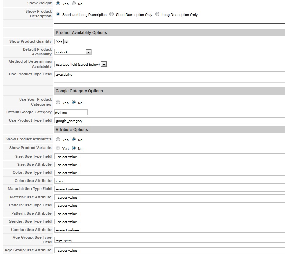Screen dimensions: 285x256
Task: Choose Short Description Only option
Action: click(111, 14)
